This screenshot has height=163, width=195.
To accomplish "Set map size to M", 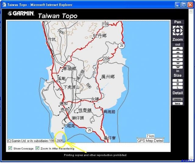I will pos(178,84).
